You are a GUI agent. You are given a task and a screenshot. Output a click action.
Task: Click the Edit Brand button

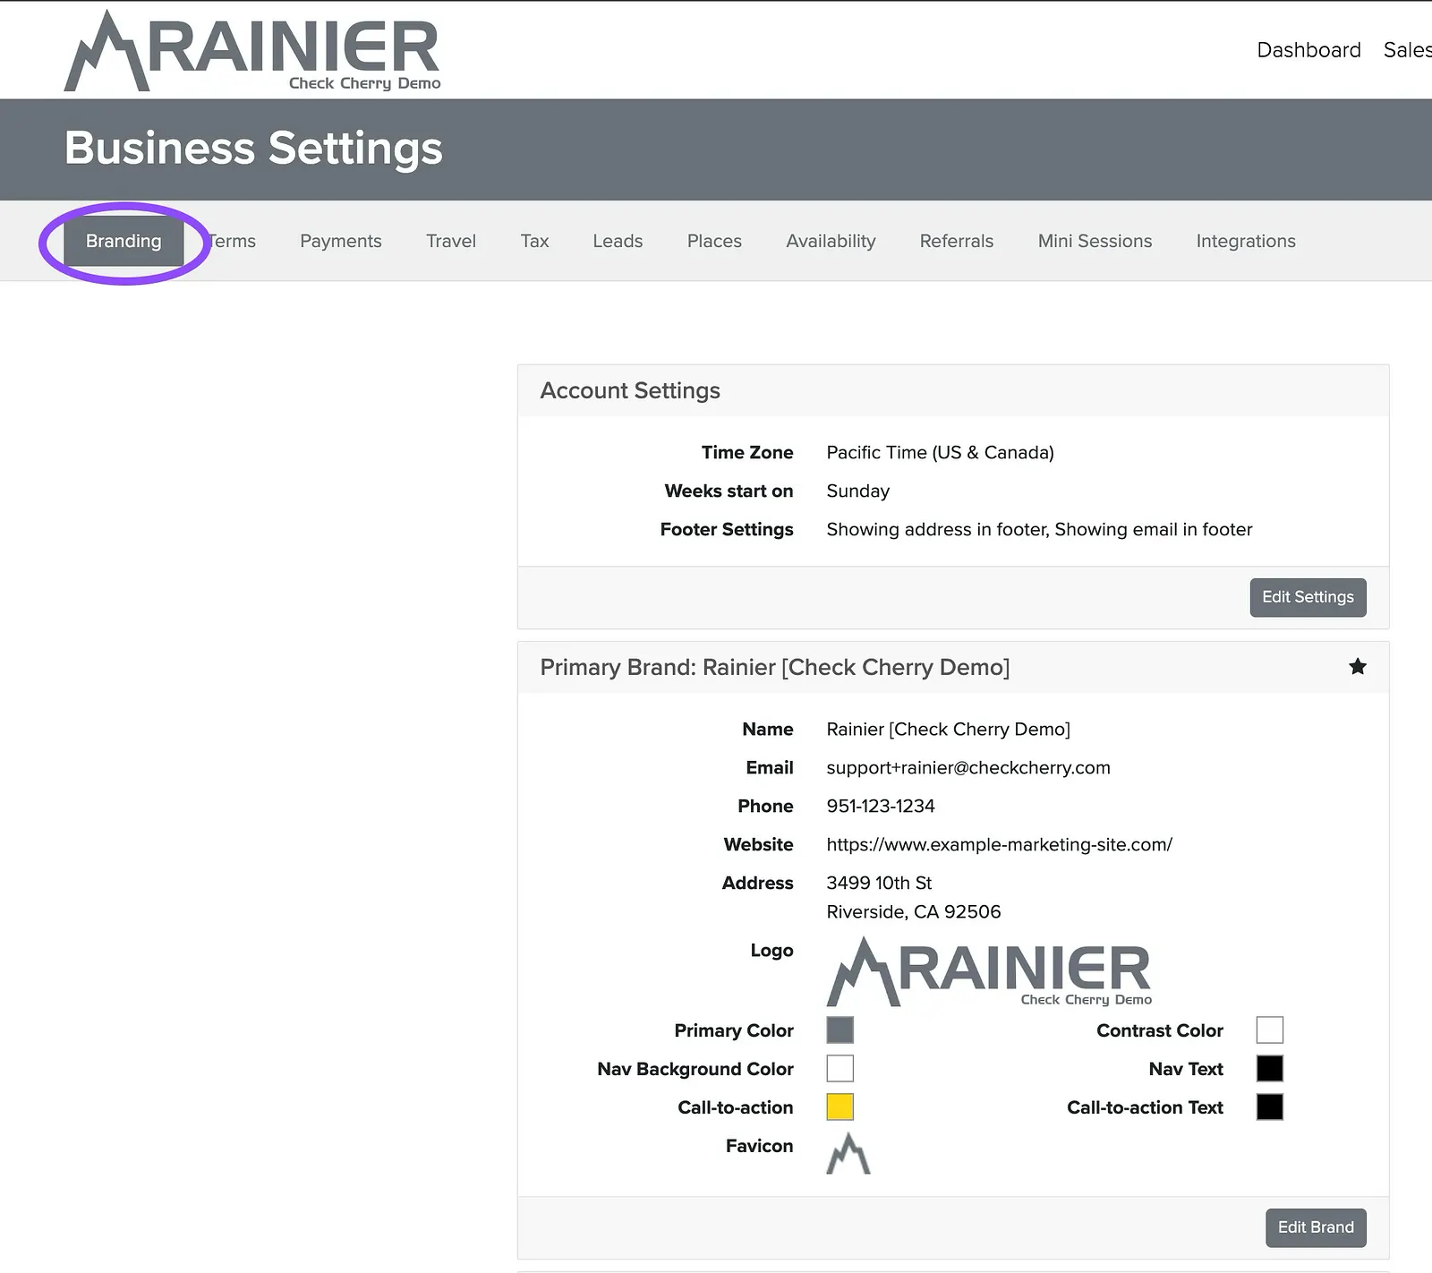(1316, 1227)
